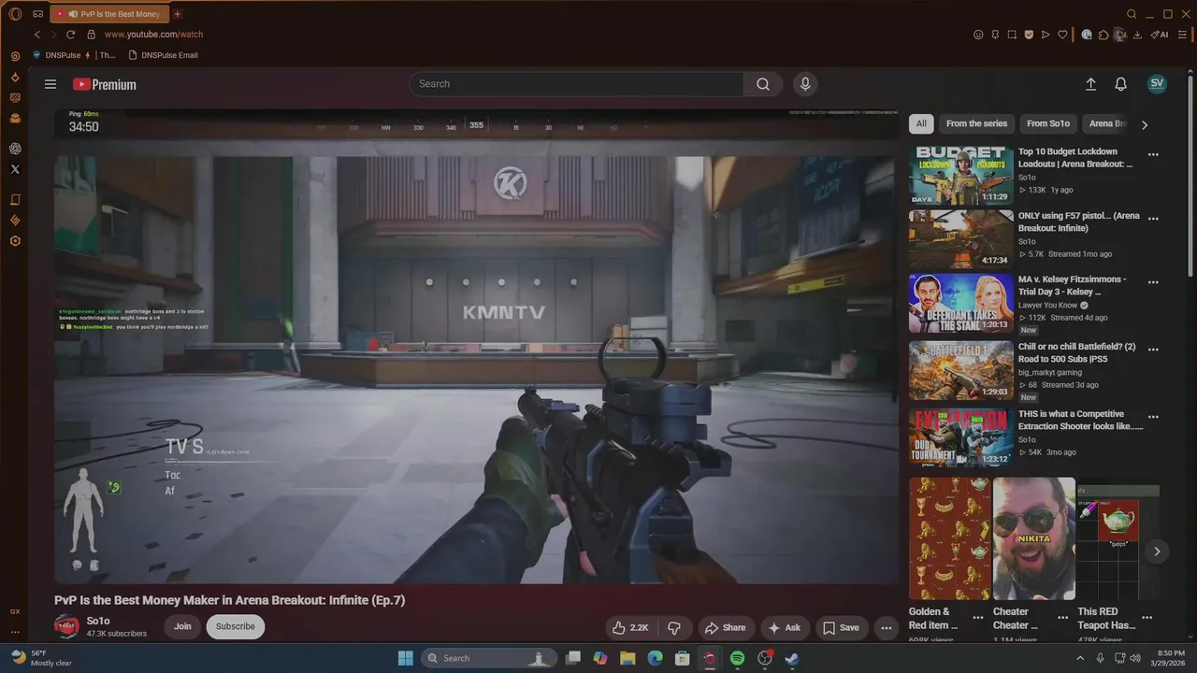This screenshot has height=673, width=1197.
Task: Open Spotify from the taskbar
Action: [x=737, y=658]
